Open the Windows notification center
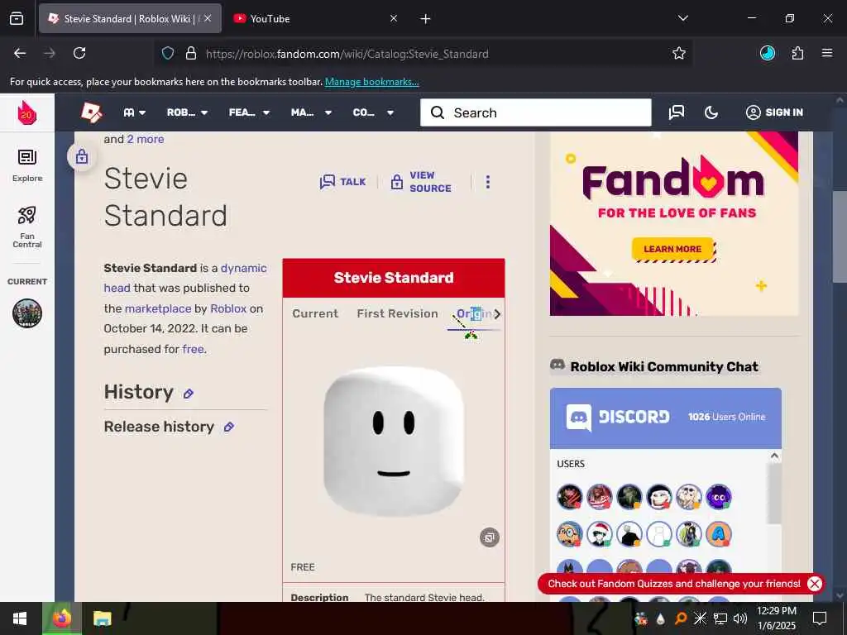The image size is (847, 635). (820, 618)
